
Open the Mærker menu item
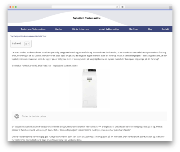point(59,29)
